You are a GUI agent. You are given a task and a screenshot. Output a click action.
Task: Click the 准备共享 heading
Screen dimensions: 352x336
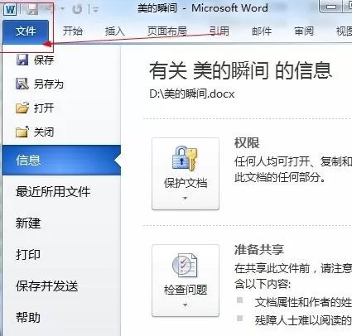click(x=259, y=249)
